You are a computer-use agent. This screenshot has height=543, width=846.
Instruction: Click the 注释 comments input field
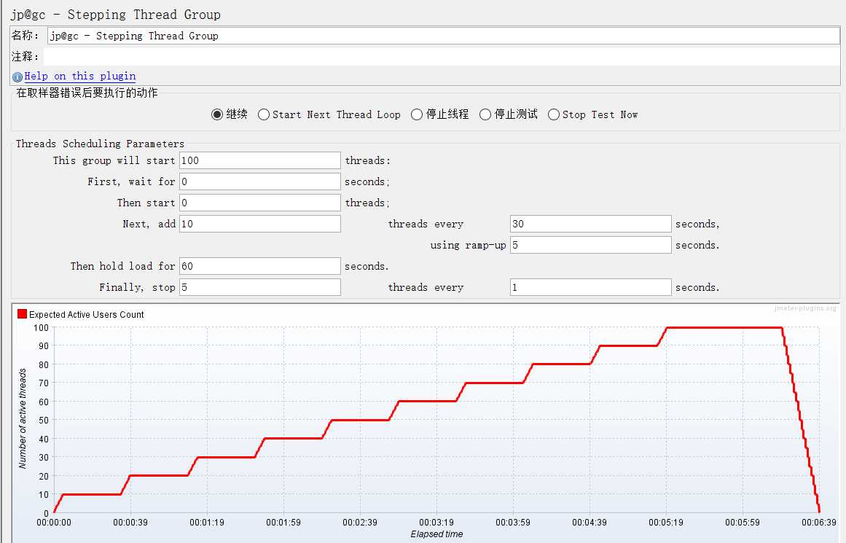tap(441, 57)
